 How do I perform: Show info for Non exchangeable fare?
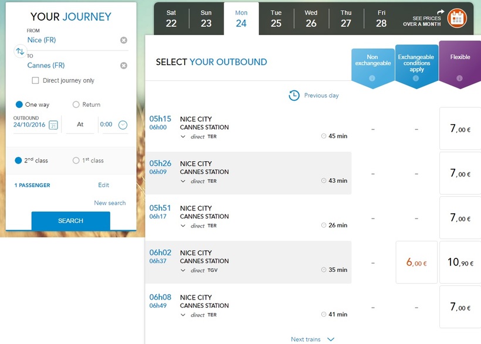click(372, 79)
